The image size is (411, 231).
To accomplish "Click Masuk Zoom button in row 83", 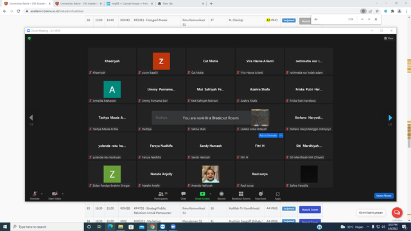I will pos(310,210).
